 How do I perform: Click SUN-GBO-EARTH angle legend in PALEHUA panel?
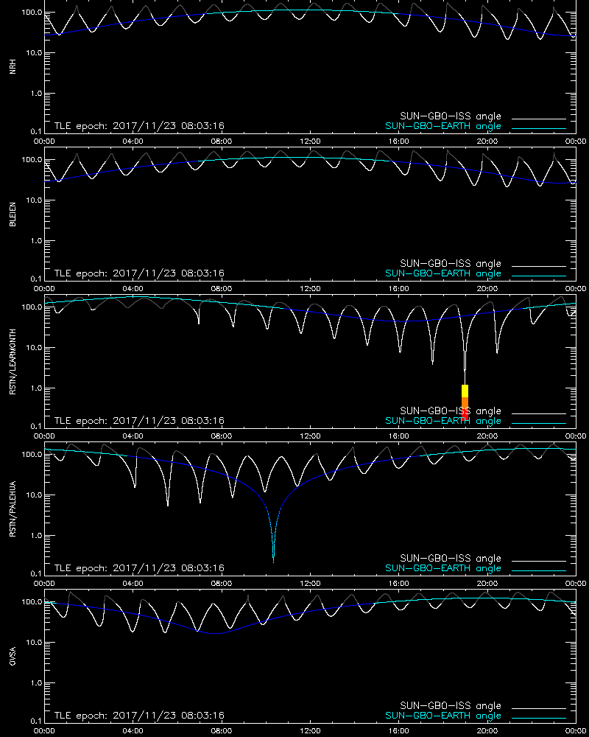(x=443, y=568)
